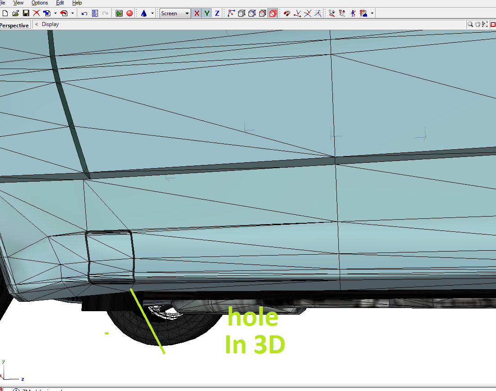Open a file with the folder icon
The width and height of the screenshot is (496, 391).
point(16,13)
